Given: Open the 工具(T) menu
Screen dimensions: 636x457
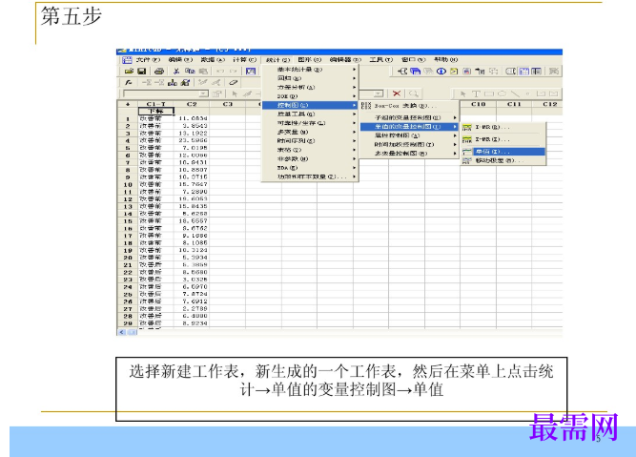Looking at the screenshot, I should tap(380, 60).
